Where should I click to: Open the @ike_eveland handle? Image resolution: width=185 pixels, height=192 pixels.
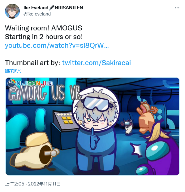pyautogui.click(x=37, y=14)
